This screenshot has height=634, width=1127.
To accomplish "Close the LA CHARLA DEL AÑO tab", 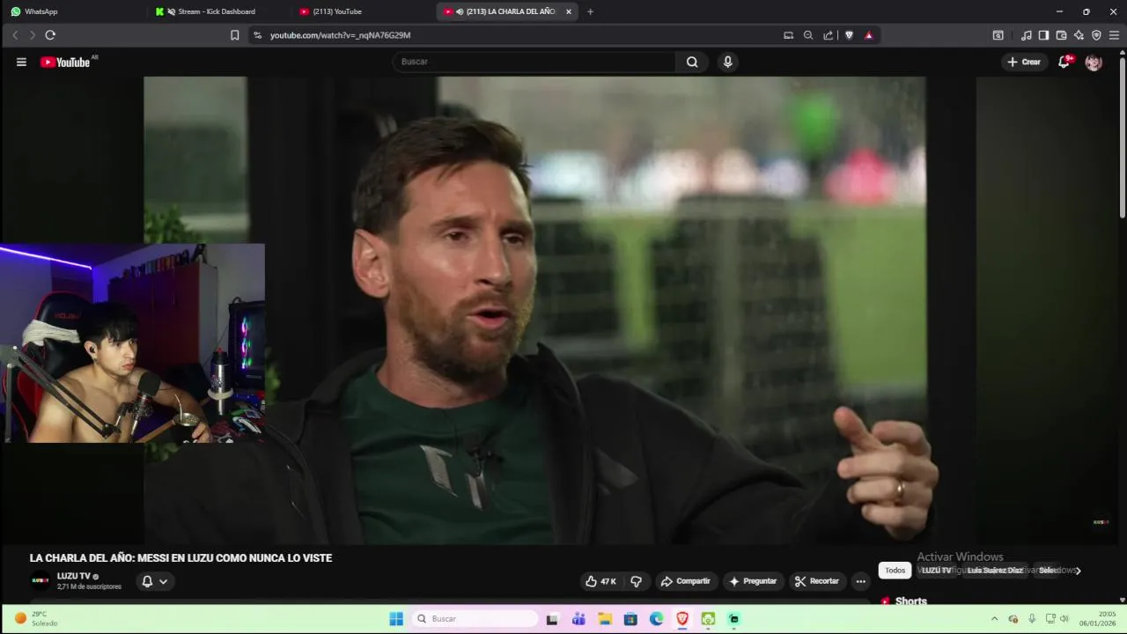I will pyautogui.click(x=568, y=11).
